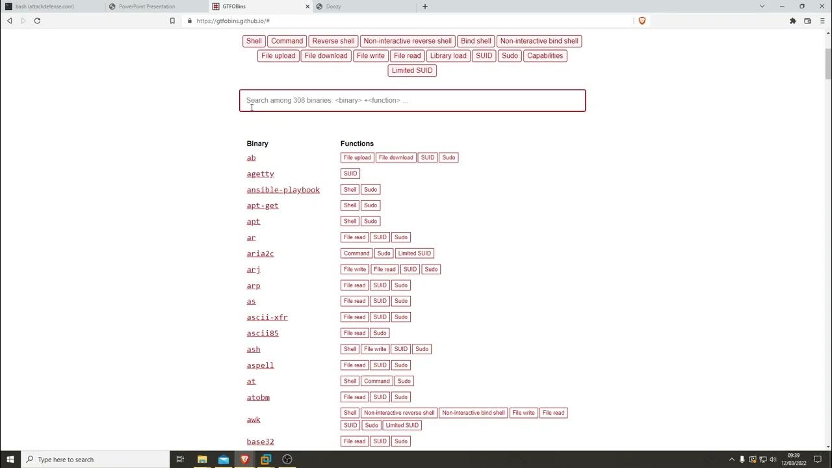Click Shell tag in ash row
This screenshot has width=832, height=468.
350,349
